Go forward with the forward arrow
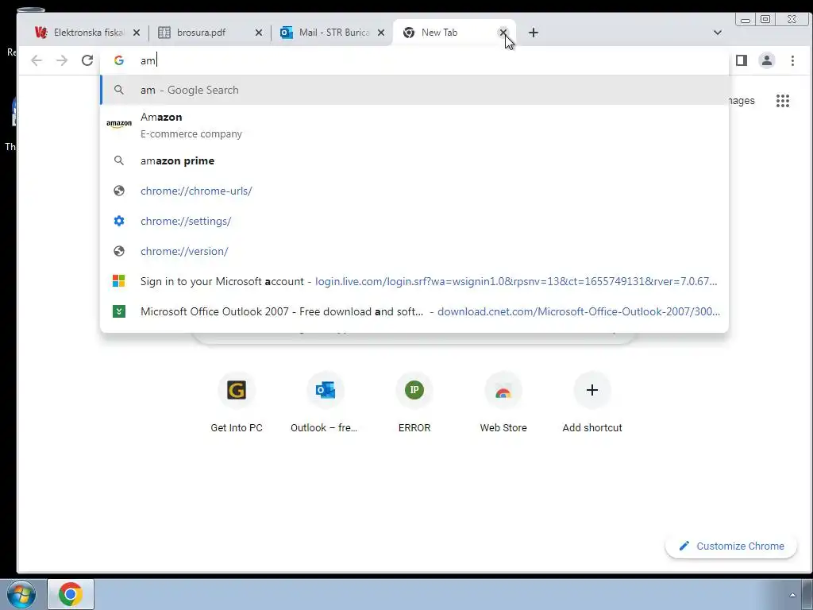The image size is (813, 610). coord(62,60)
